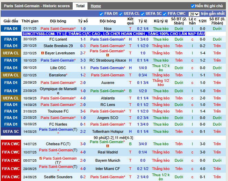Toggle the UEFA CL filter checkbox
The image size is (228, 181).
tap(121, 14)
